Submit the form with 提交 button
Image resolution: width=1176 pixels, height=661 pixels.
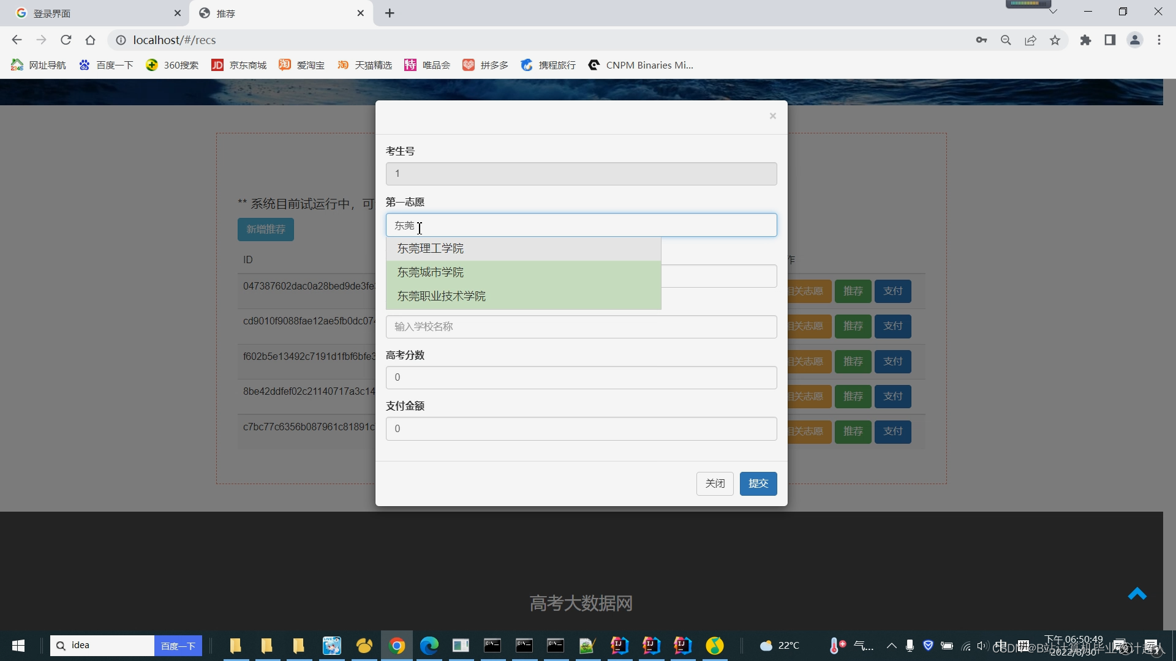(x=758, y=484)
